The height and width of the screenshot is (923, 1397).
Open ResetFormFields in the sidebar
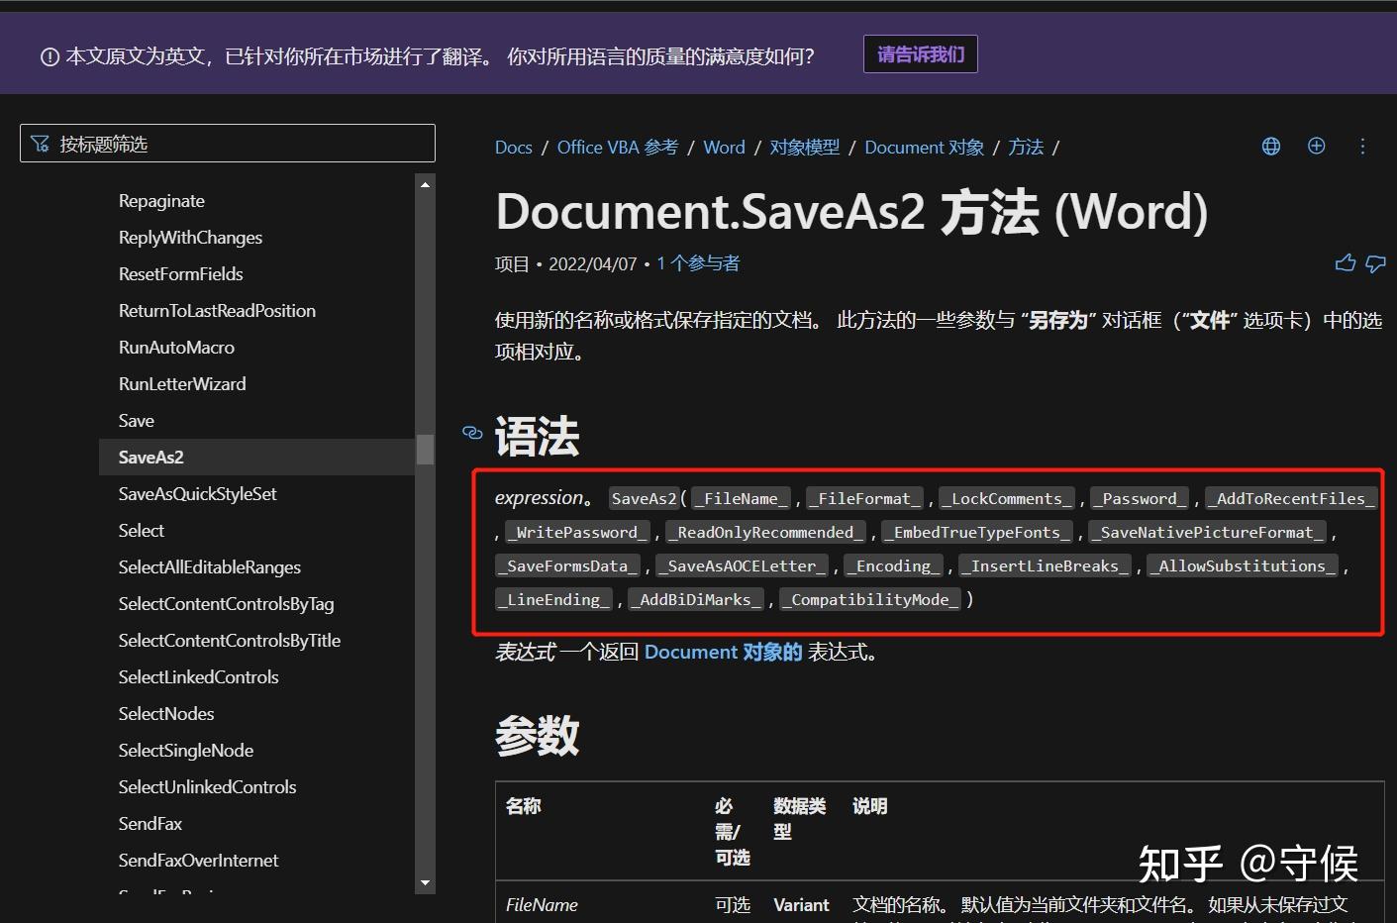(x=180, y=274)
